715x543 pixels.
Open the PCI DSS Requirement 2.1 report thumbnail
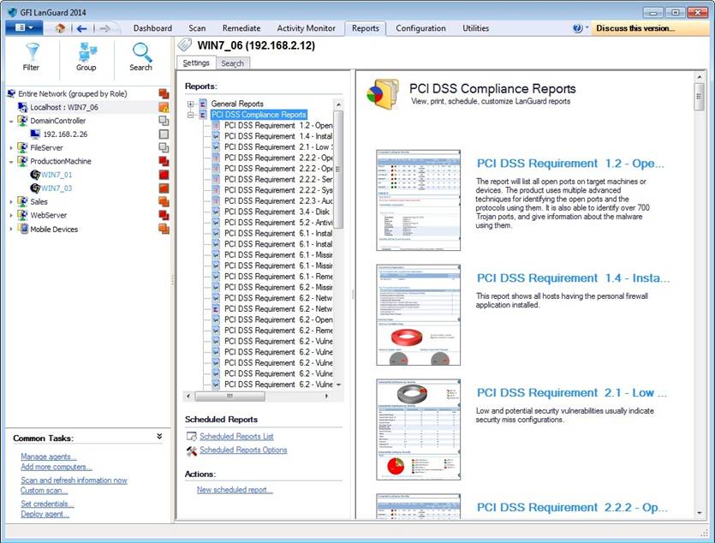click(418, 429)
